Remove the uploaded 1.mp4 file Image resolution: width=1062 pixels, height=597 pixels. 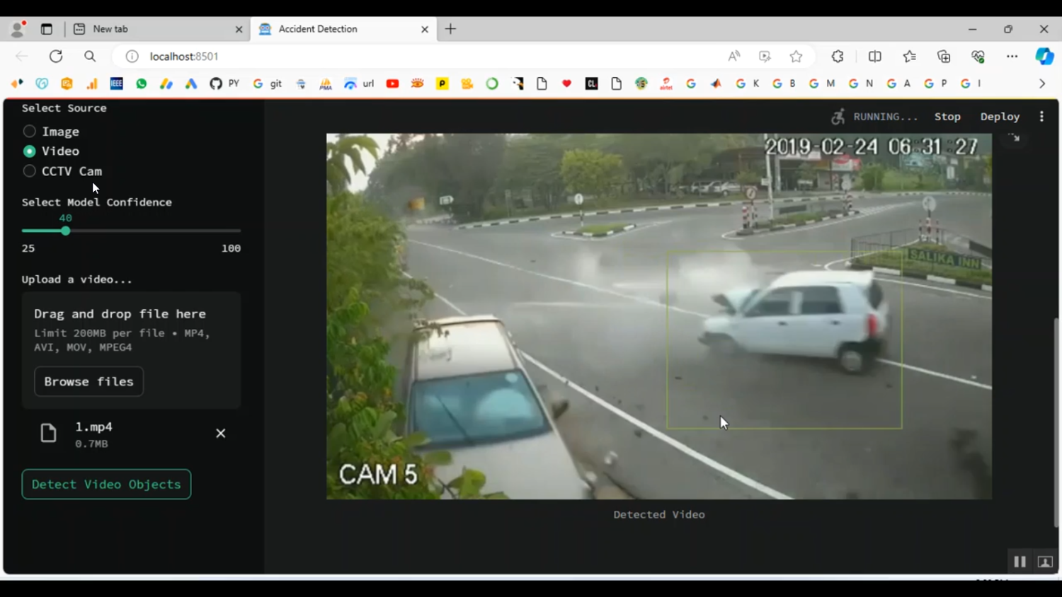[220, 434]
